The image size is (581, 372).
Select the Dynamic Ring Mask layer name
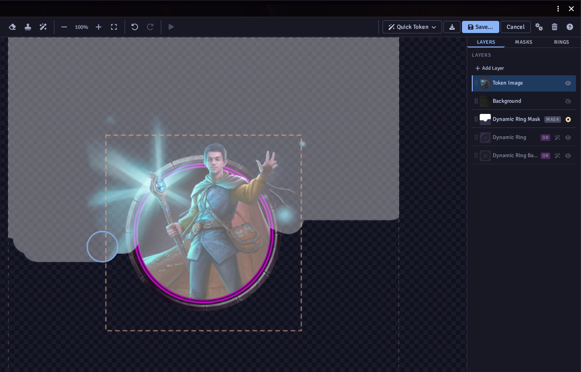516,120
